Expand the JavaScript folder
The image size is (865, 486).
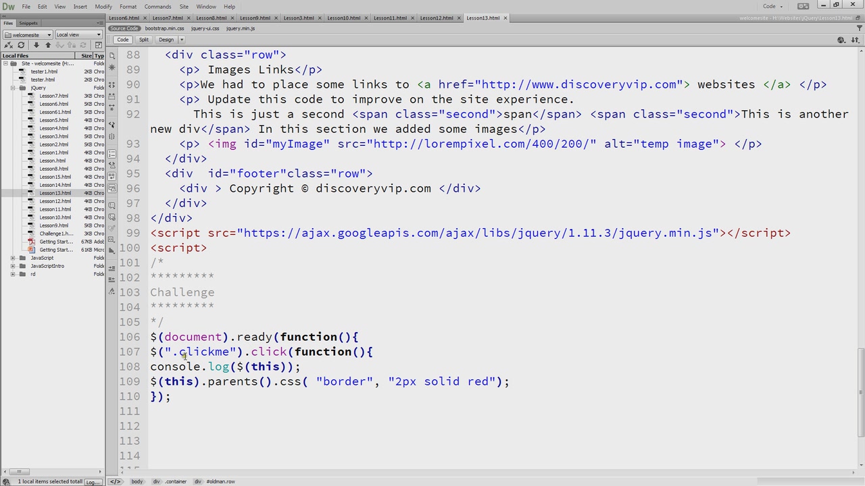(x=13, y=258)
